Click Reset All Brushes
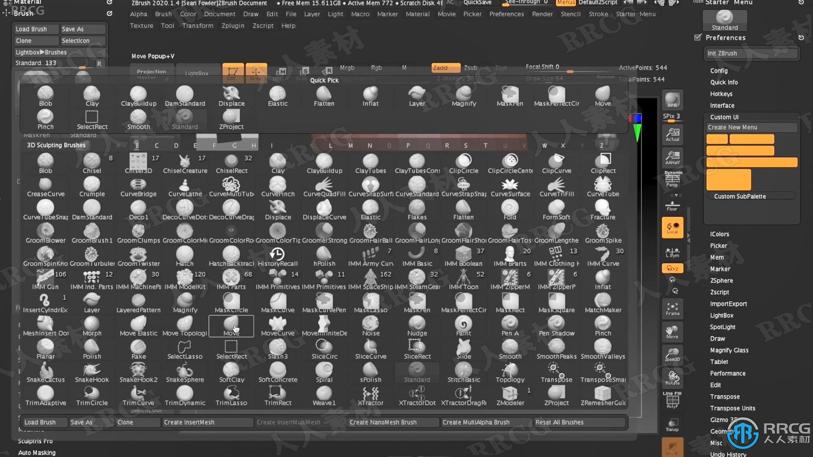 tap(579, 422)
